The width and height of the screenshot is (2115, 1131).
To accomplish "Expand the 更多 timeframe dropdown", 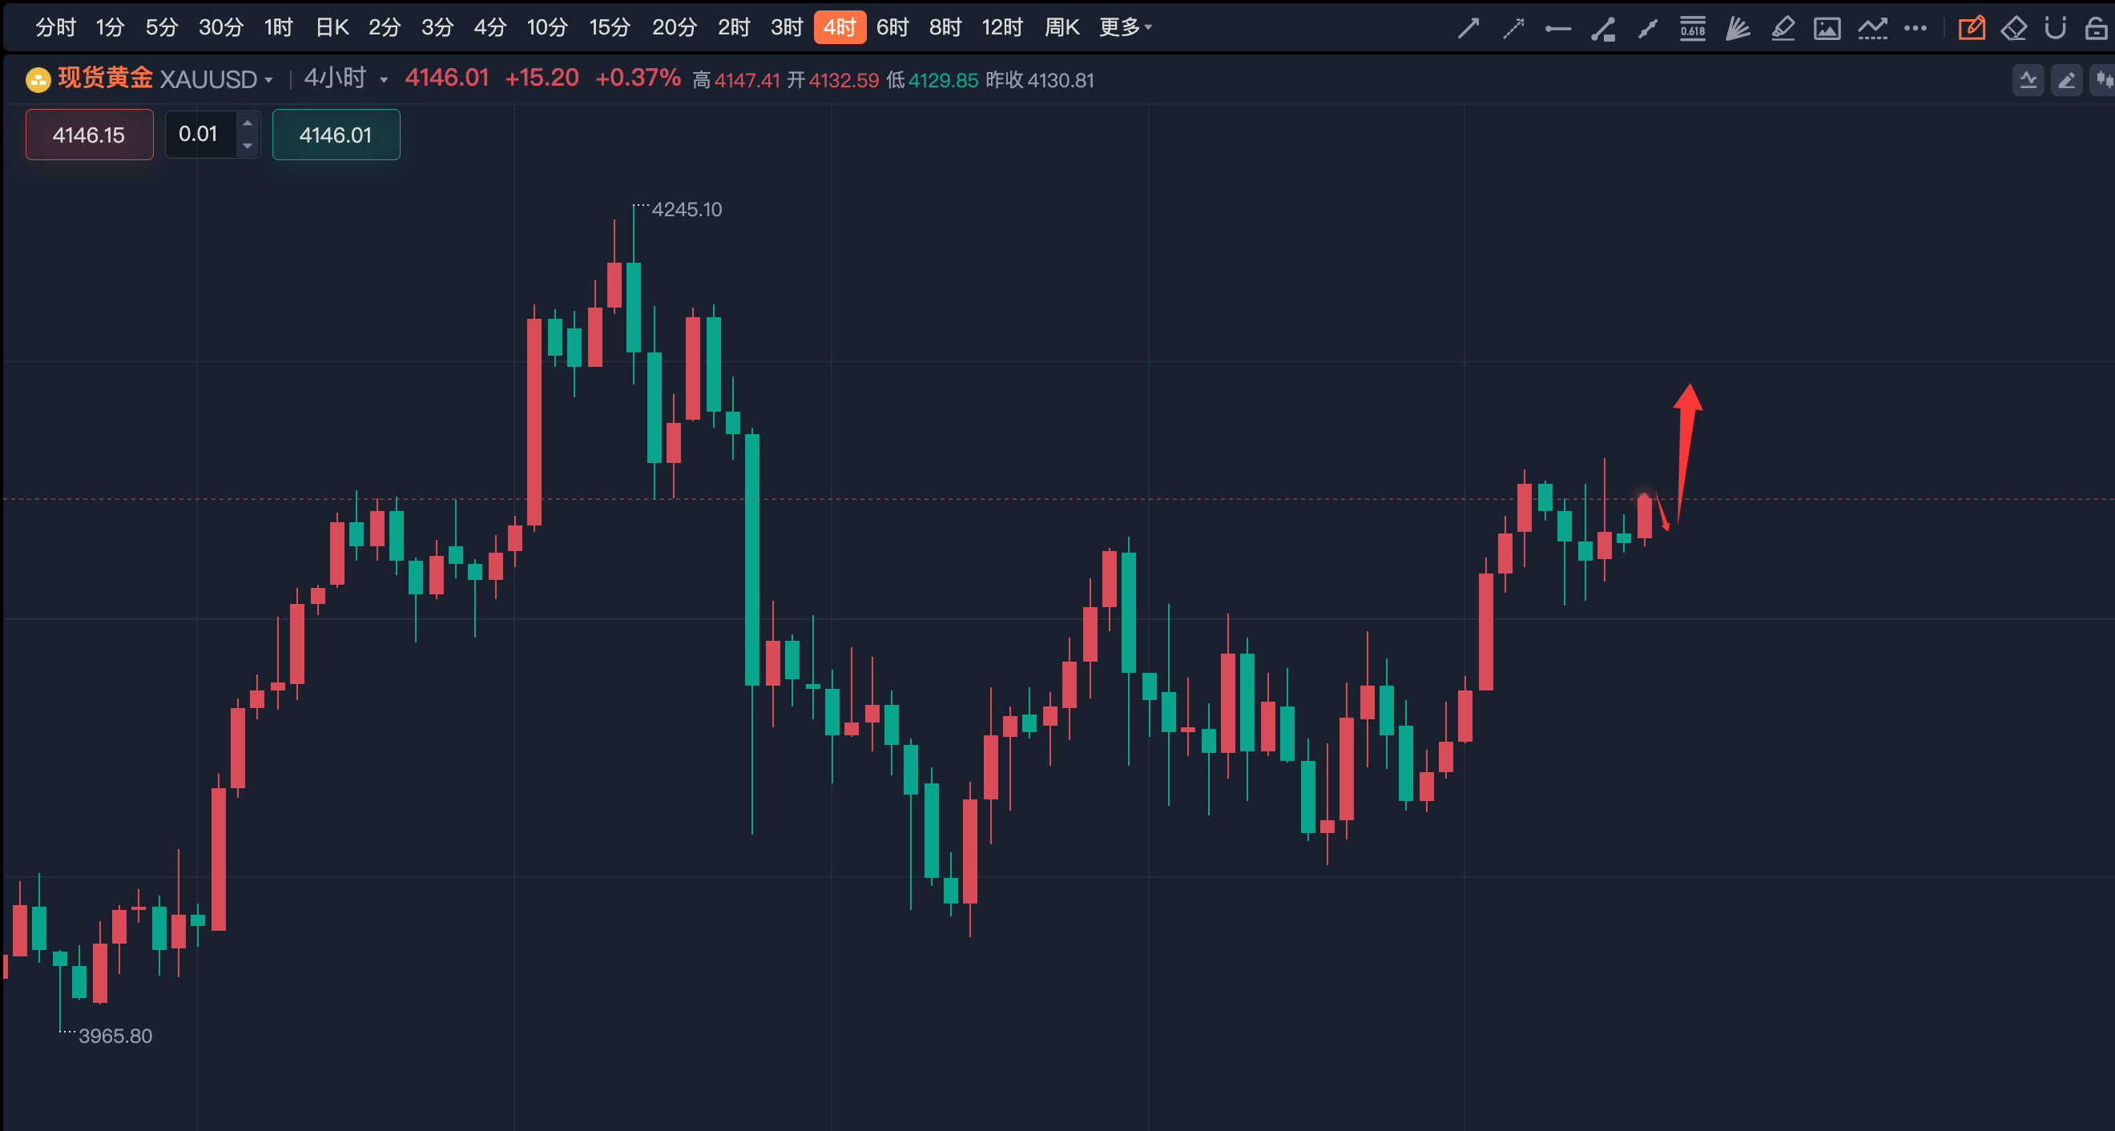I will point(1125,26).
